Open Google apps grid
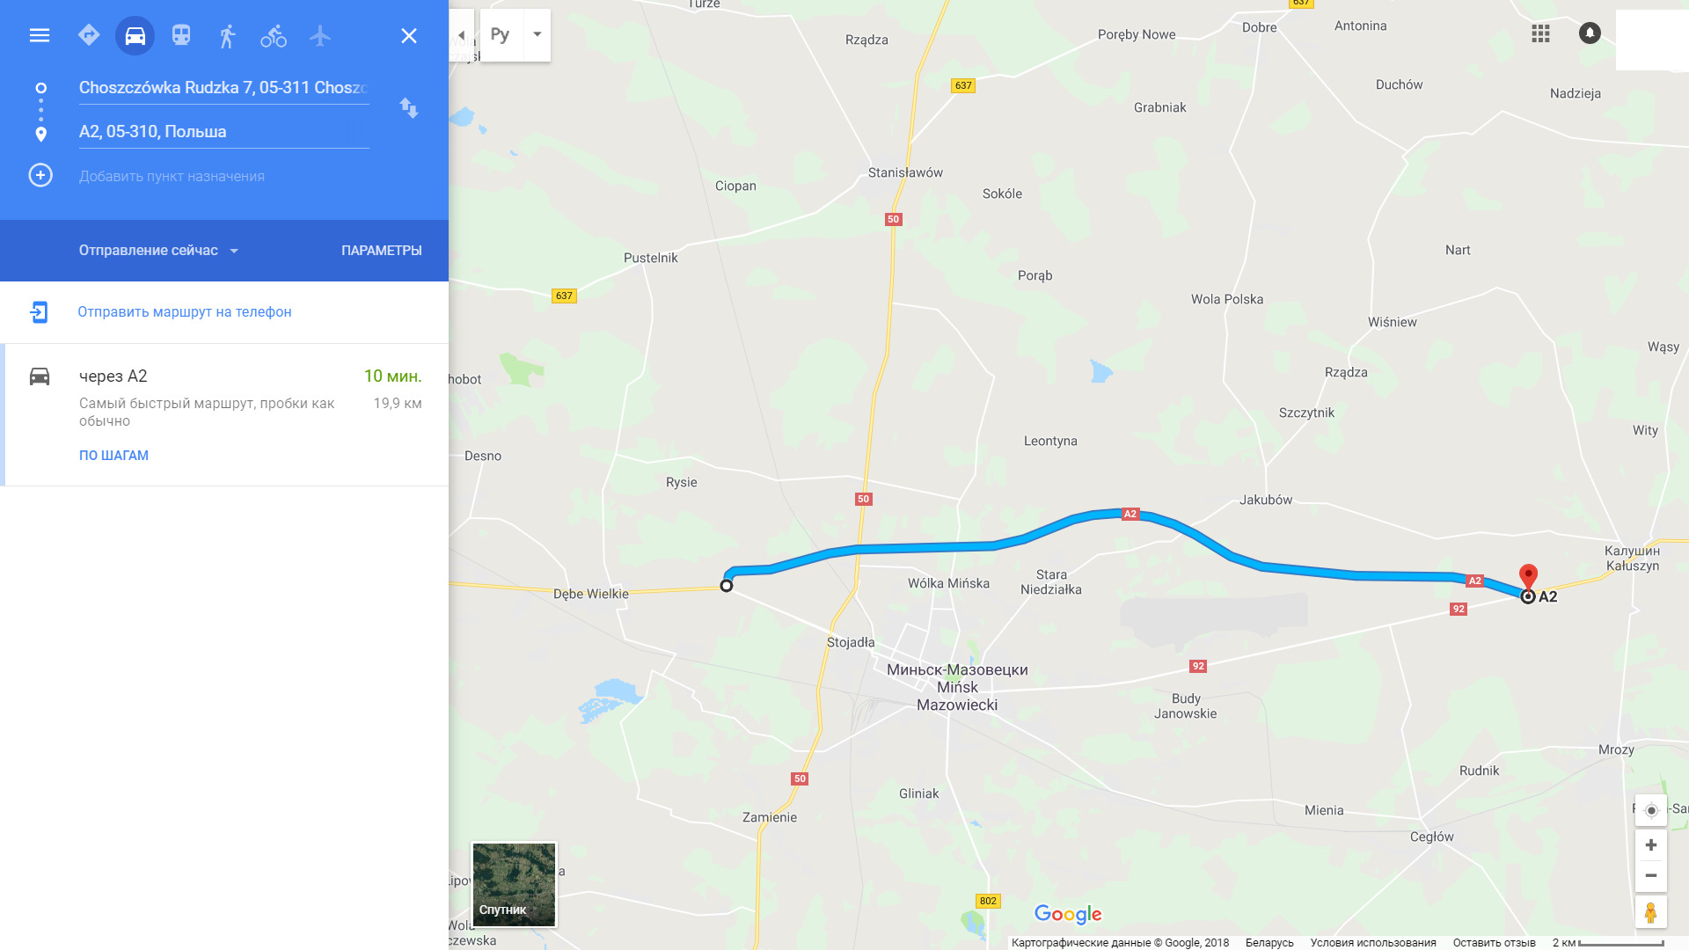1689x950 pixels. pos(1540,33)
